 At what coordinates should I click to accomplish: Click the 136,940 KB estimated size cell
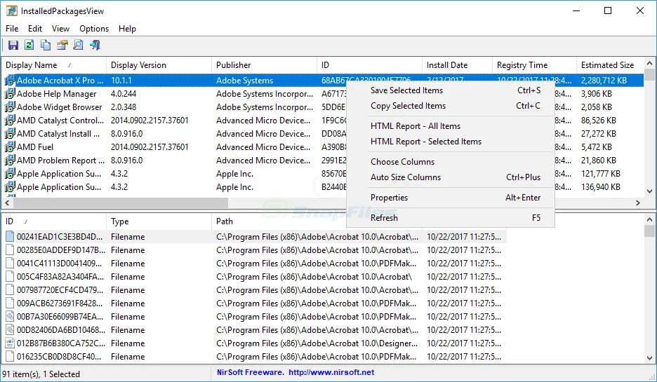click(x=600, y=187)
